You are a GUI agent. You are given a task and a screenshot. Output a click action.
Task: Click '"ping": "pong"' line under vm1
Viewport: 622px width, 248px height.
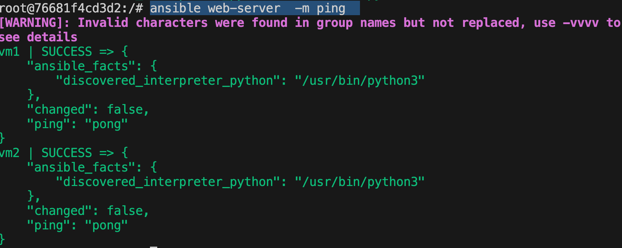point(77,124)
